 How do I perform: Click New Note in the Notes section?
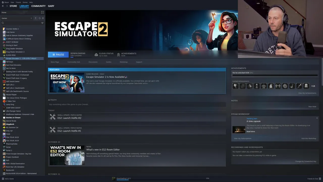click(312, 106)
